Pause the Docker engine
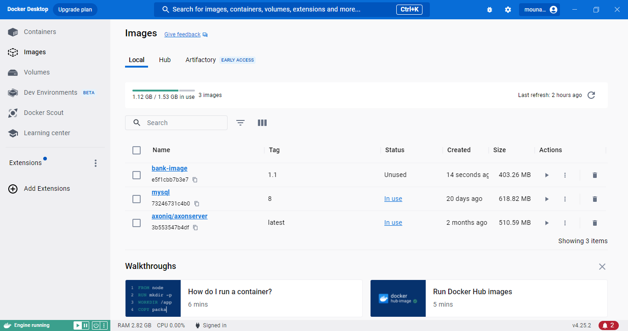The height and width of the screenshot is (331, 628). [85, 325]
